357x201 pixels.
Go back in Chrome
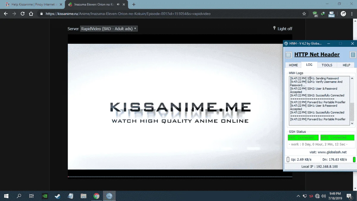[6, 14]
